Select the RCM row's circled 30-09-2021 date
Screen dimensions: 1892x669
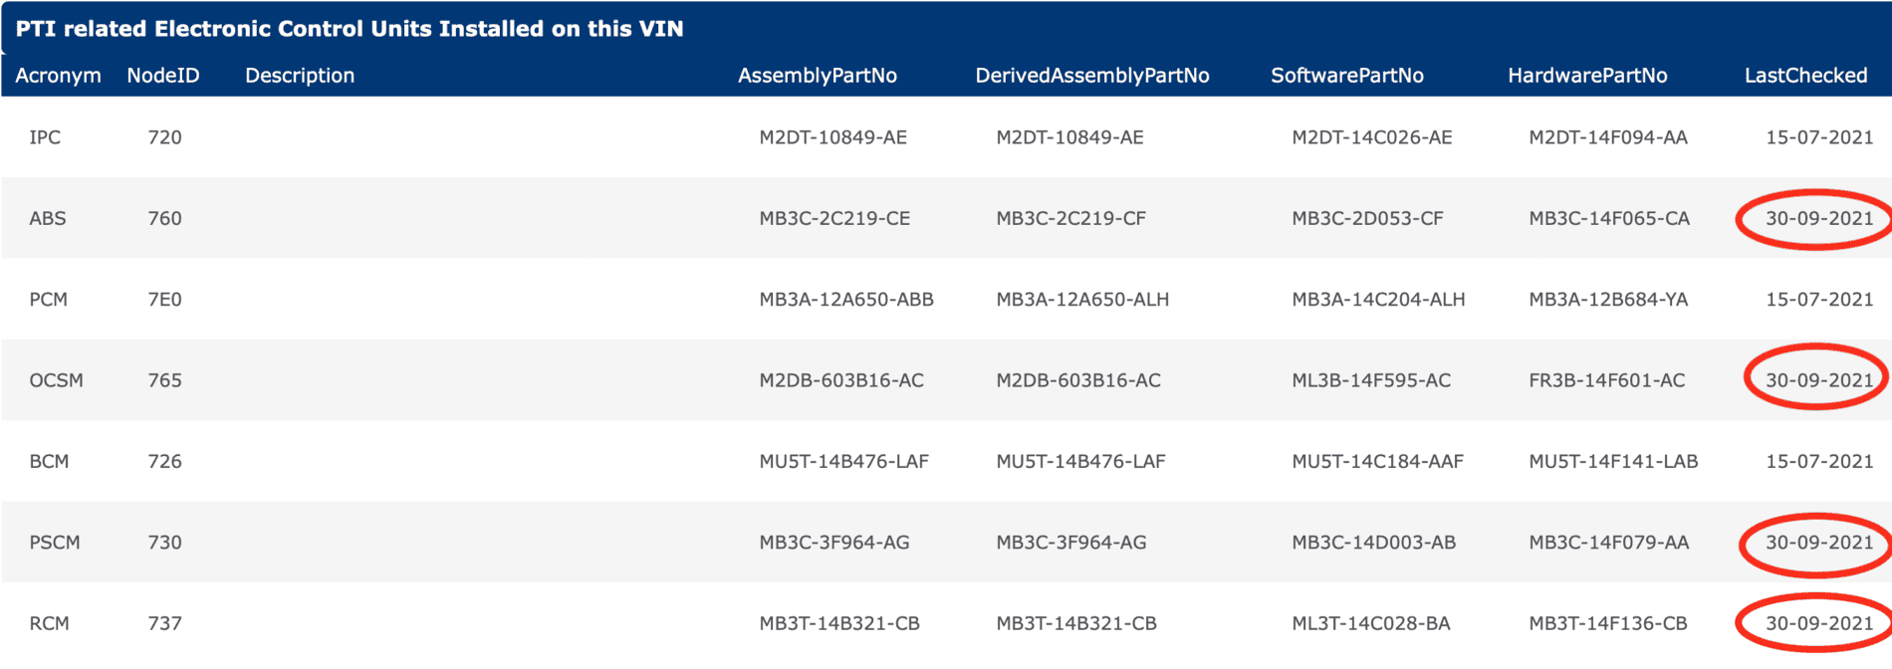click(x=1819, y=623)
